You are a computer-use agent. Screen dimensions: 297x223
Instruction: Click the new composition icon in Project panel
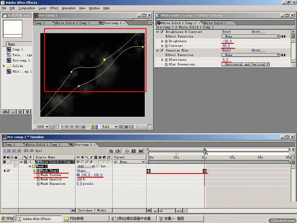[x=20, y=112]
